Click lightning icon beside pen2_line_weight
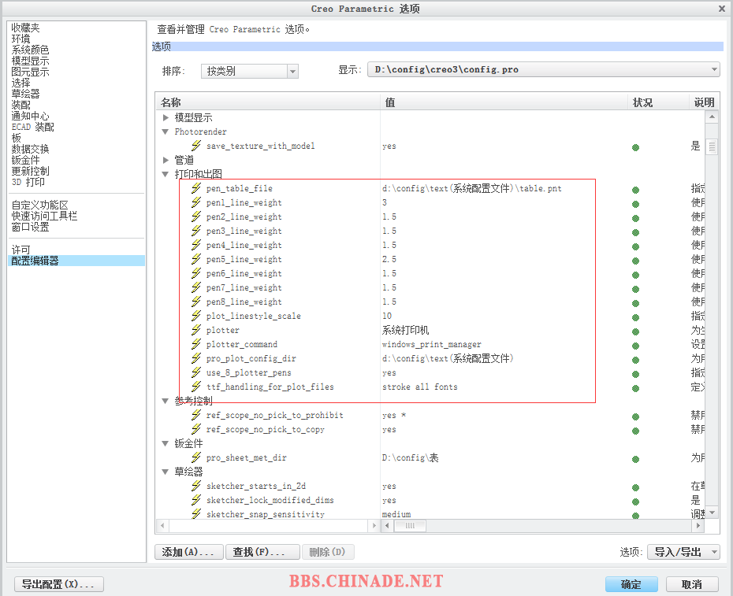 coord(196,217)
